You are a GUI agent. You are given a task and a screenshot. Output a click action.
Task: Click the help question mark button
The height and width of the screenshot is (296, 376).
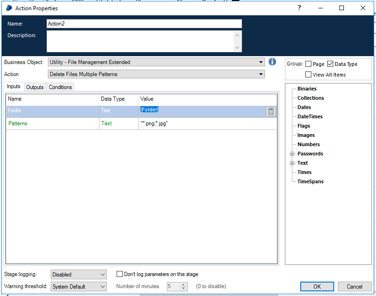299,8
